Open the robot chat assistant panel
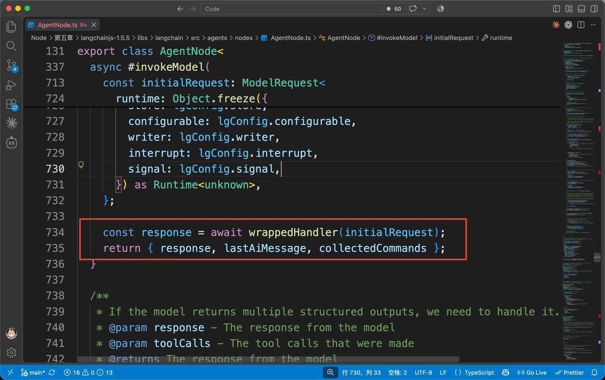 click(x=12, y=142)
